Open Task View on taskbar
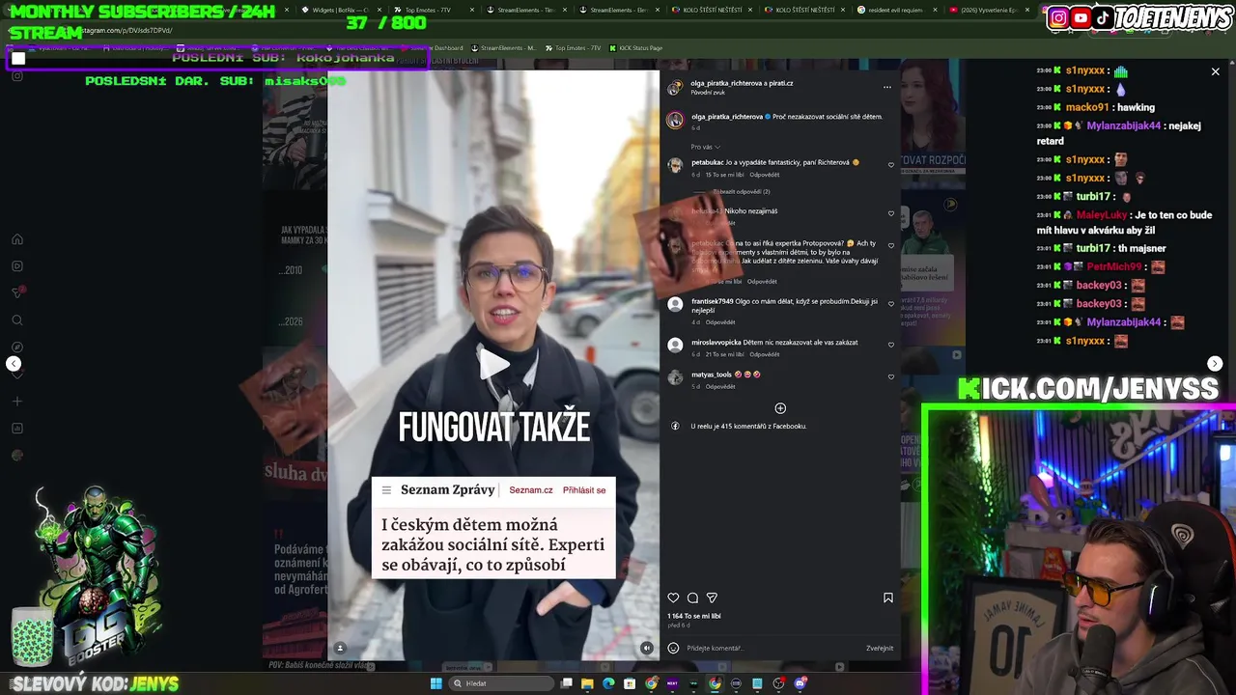 (x=567, y=683)
